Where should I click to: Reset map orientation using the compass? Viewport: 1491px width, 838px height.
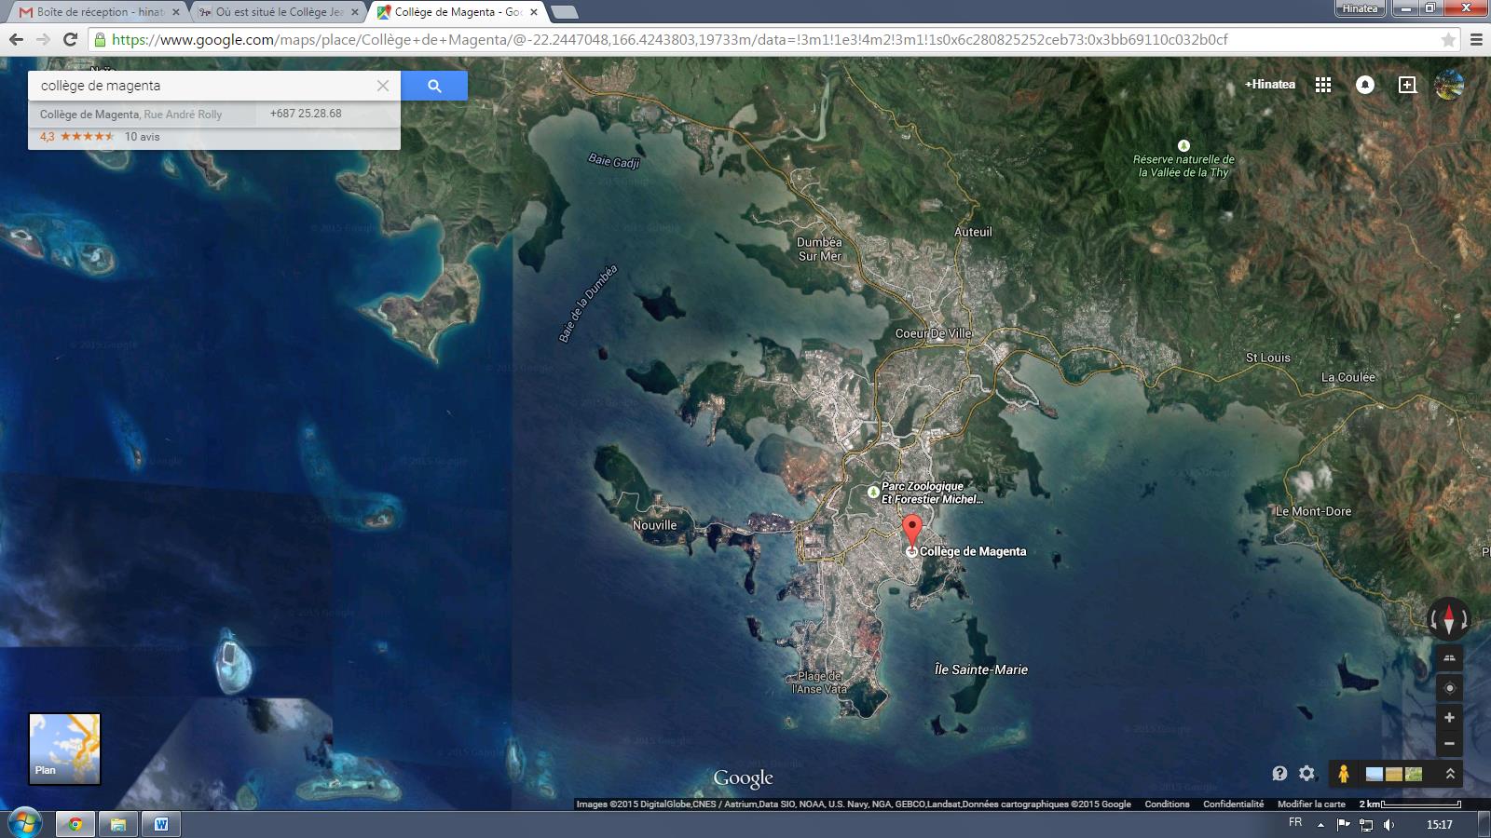pyautogui.click(x=1448, y=618)
